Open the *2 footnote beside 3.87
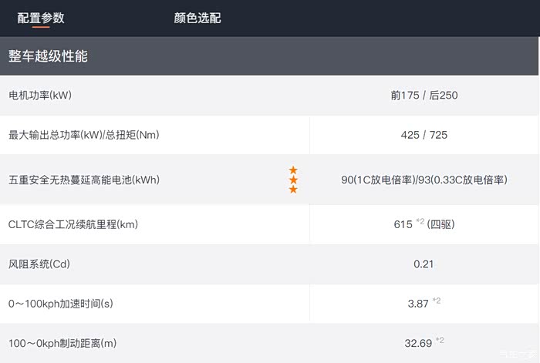The width and height of the screenshot is (540, 363). 437,301
